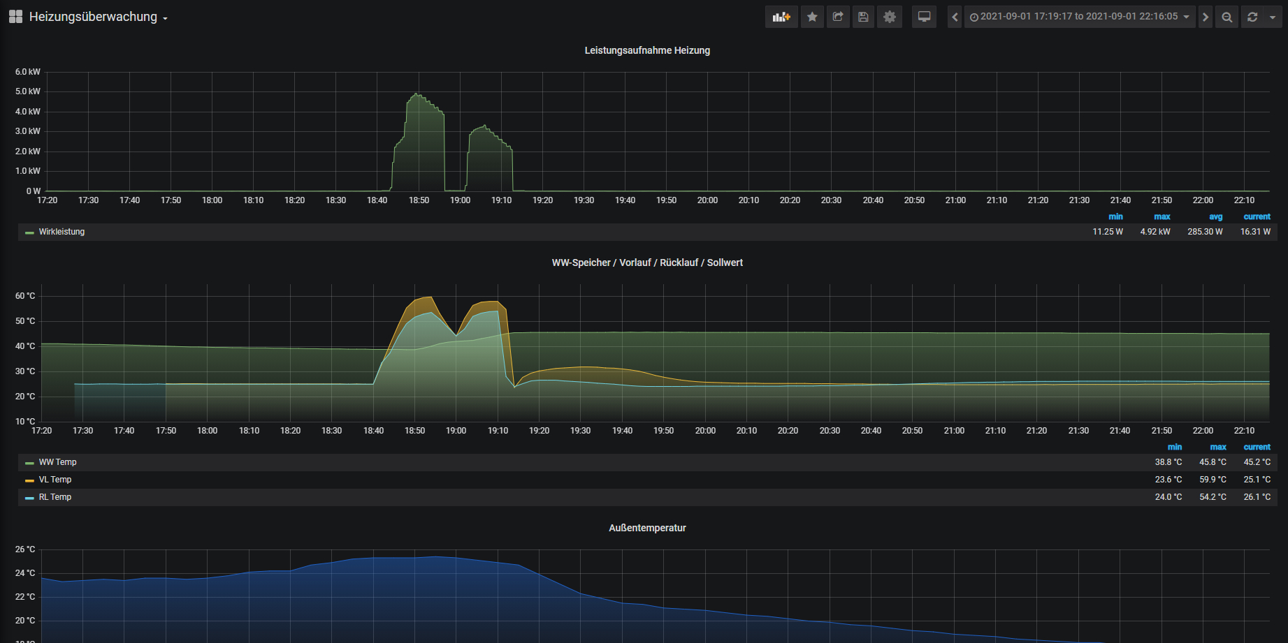Toggle RL Temp series in legend
The image size is (1288, 643).
click(x=55, y=497)
